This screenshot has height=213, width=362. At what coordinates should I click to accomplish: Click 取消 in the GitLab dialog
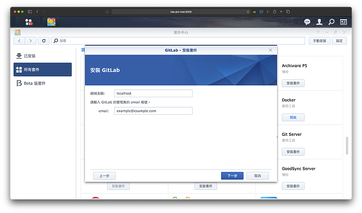[x=257, y=176]
